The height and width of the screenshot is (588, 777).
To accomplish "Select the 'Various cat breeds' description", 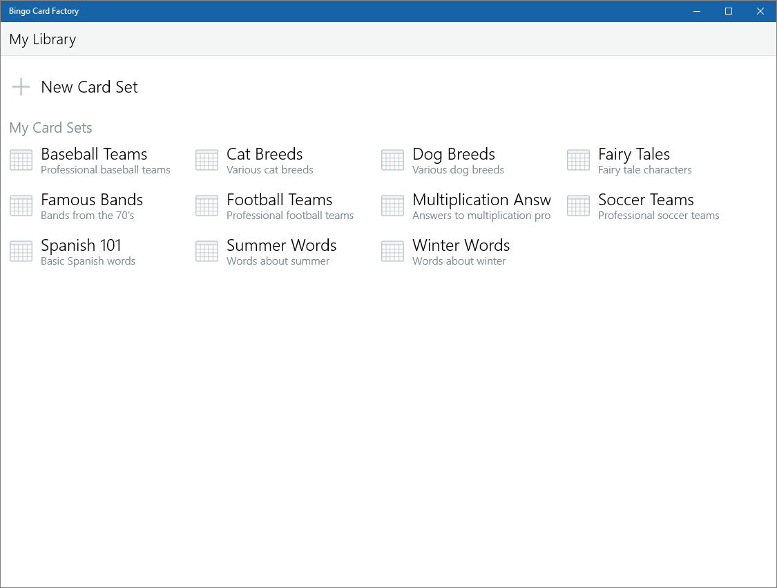I will point(270,170).
